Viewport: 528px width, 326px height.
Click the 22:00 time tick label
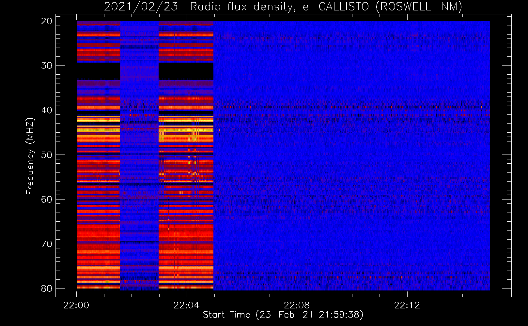pyautogui.click(x=76, y=305)
